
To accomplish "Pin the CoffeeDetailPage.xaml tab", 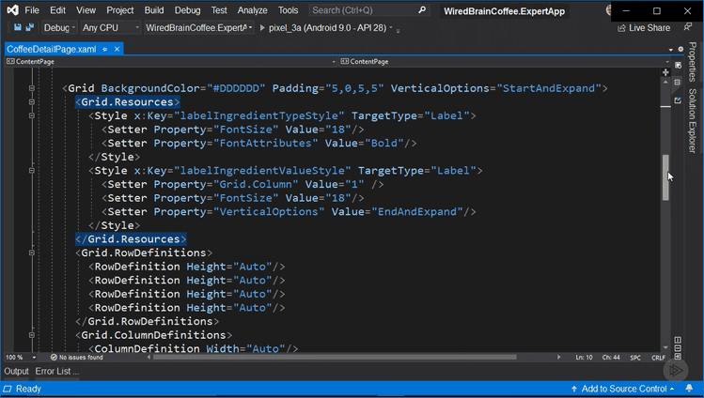I will [105, 50].
